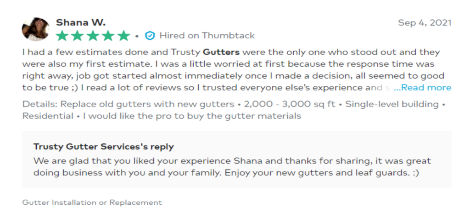Click the 2,000 - 3,000 sq ft detail
The width and height of the screenshot is (470, 218).
[290, 104]
